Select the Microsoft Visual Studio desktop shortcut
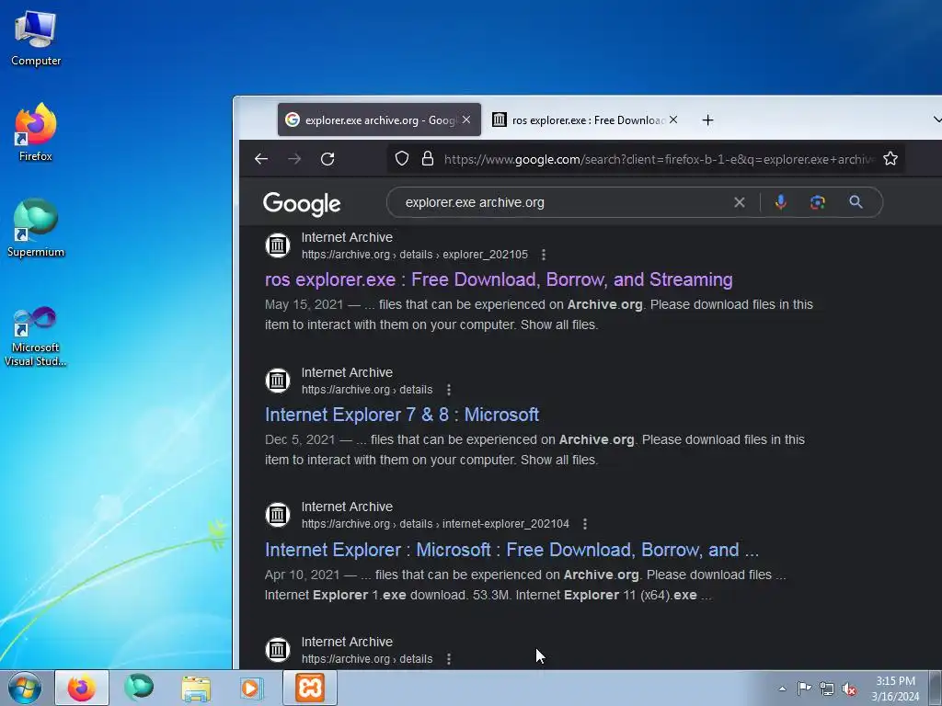This screenshot has width=942, height=706. (36, 336)
